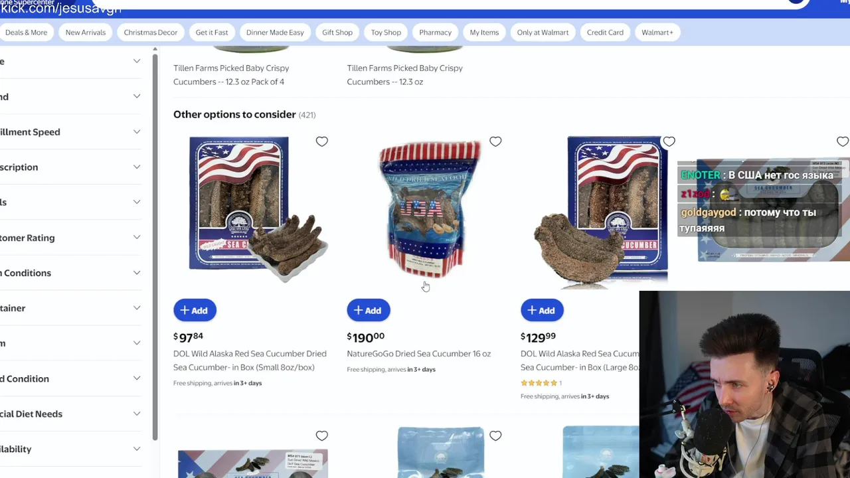The image size is (850, 478).
Task: Toggle heart on DOL Large sea cucumber product
Action: point(669,141)
